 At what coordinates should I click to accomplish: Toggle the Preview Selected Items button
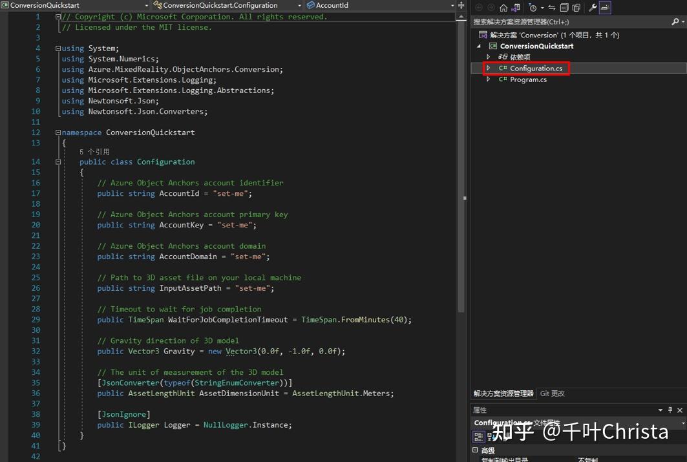pos(575,8)
